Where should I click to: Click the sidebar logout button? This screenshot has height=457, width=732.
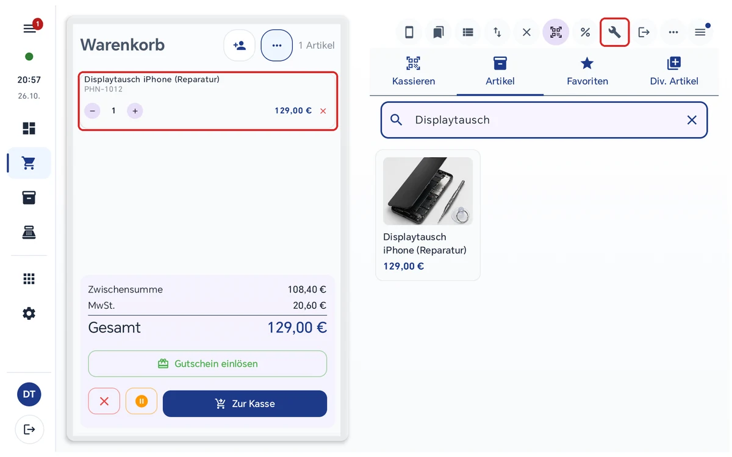29,429
